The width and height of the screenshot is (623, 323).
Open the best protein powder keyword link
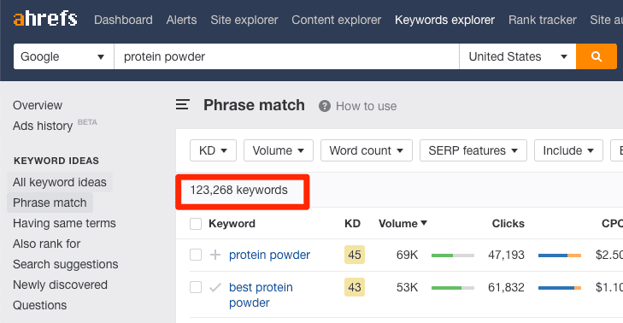[x=261, y=295]
